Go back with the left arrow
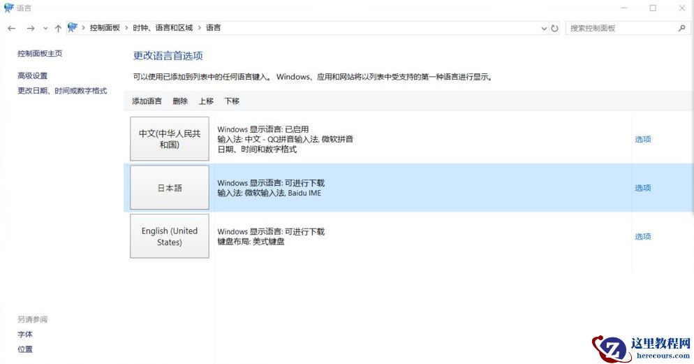 11,29
